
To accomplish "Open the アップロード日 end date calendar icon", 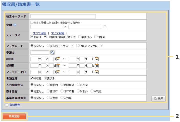I will (x=97, y=72).
